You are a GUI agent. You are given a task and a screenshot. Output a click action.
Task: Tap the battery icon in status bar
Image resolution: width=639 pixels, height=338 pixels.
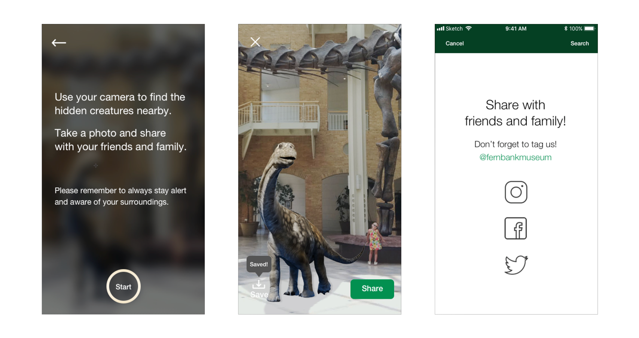pyautogui.click(x=589, y=29)
